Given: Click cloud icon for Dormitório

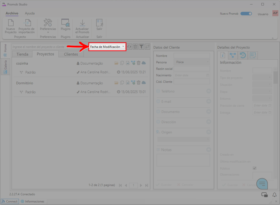Looking at the screenshot, I should pos(144,83).
